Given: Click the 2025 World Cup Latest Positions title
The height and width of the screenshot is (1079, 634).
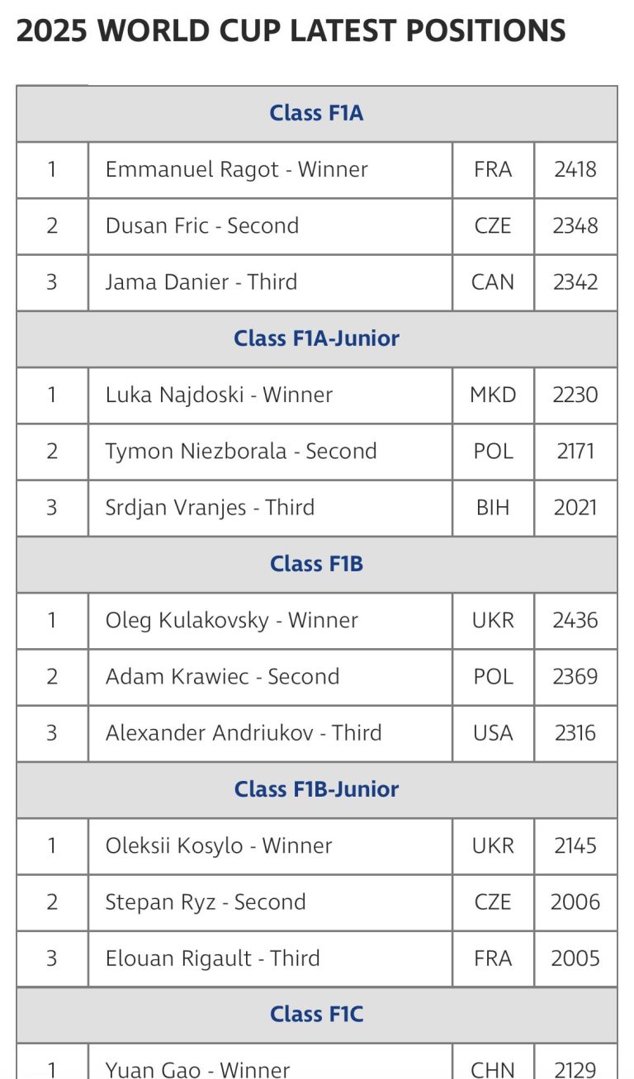Looking at the screenshot, I should (x=291, y=31).
